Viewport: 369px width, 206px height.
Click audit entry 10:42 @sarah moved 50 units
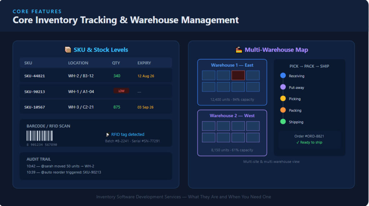tap(60, 166)
